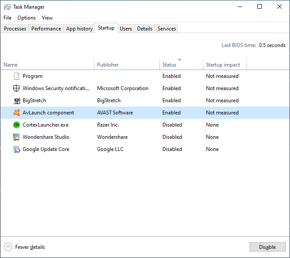The height and width of the screenshot is (258, 290).
Task: Sort by the Publisher column header
Action: point(127,65)
